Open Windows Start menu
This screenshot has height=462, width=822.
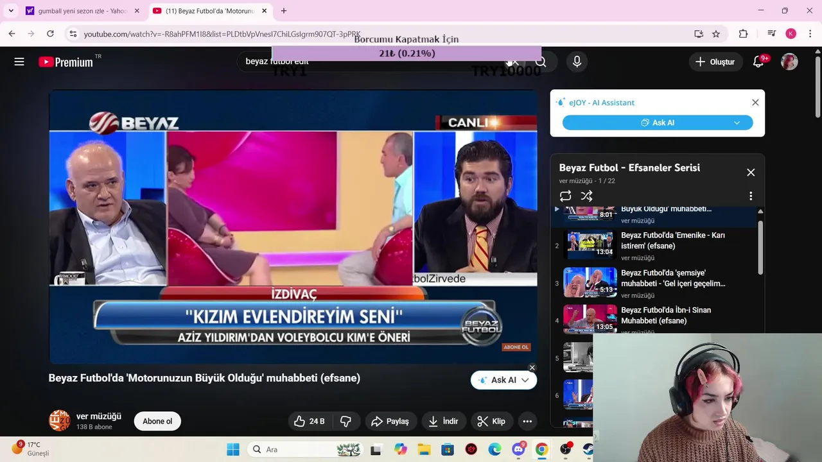[233, 449]
